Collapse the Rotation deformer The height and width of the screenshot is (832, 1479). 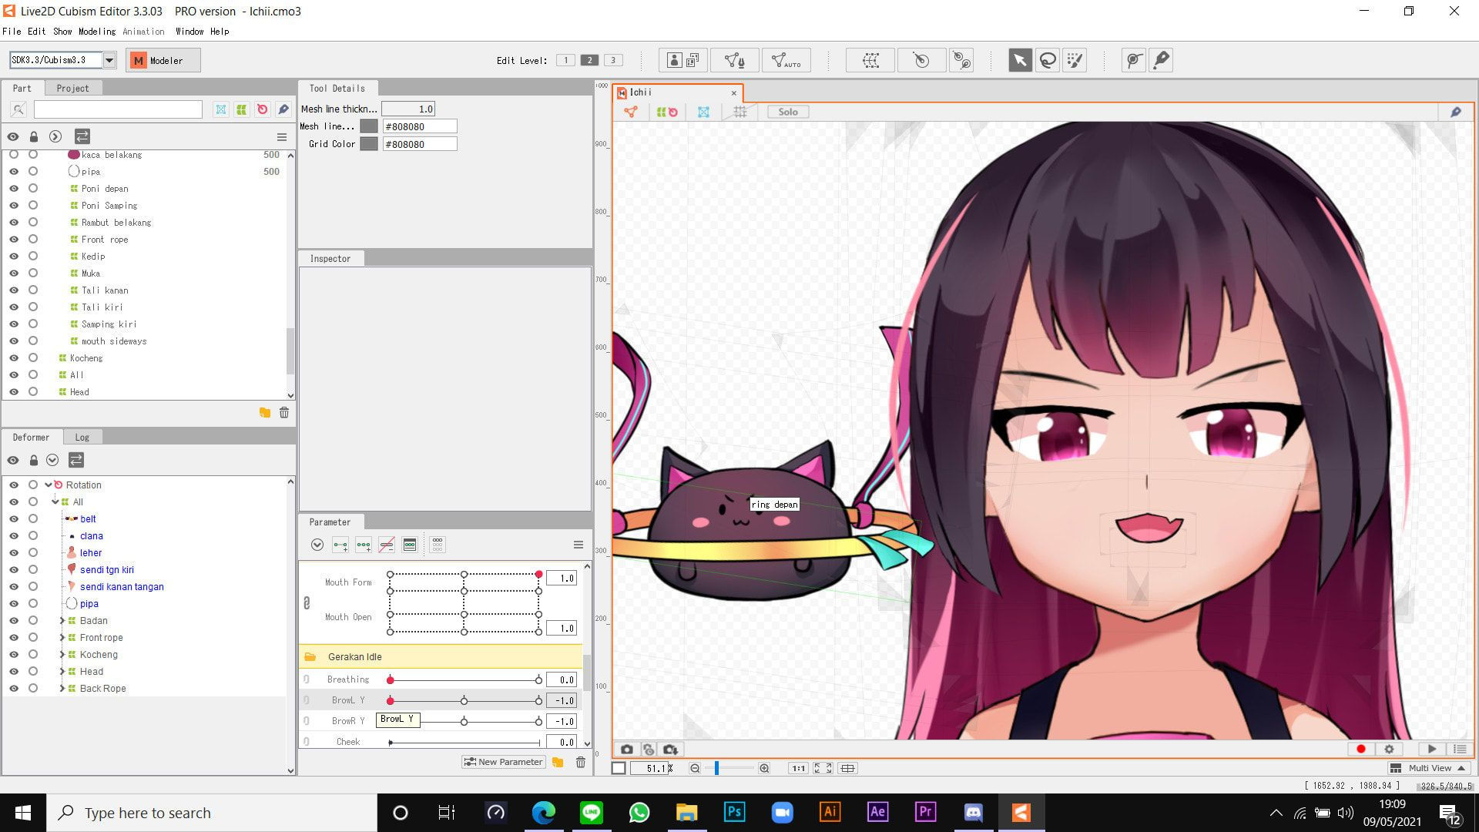click(x=48, y=485)
